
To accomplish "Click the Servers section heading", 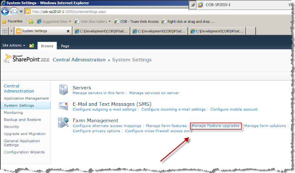I will (82, 87).
